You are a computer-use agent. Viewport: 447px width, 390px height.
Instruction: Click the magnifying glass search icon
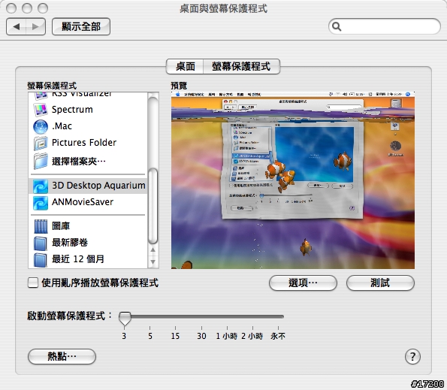click(x=337, y=26)
